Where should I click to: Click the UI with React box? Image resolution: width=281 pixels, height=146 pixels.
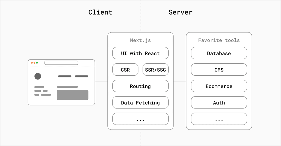point(140,53)
